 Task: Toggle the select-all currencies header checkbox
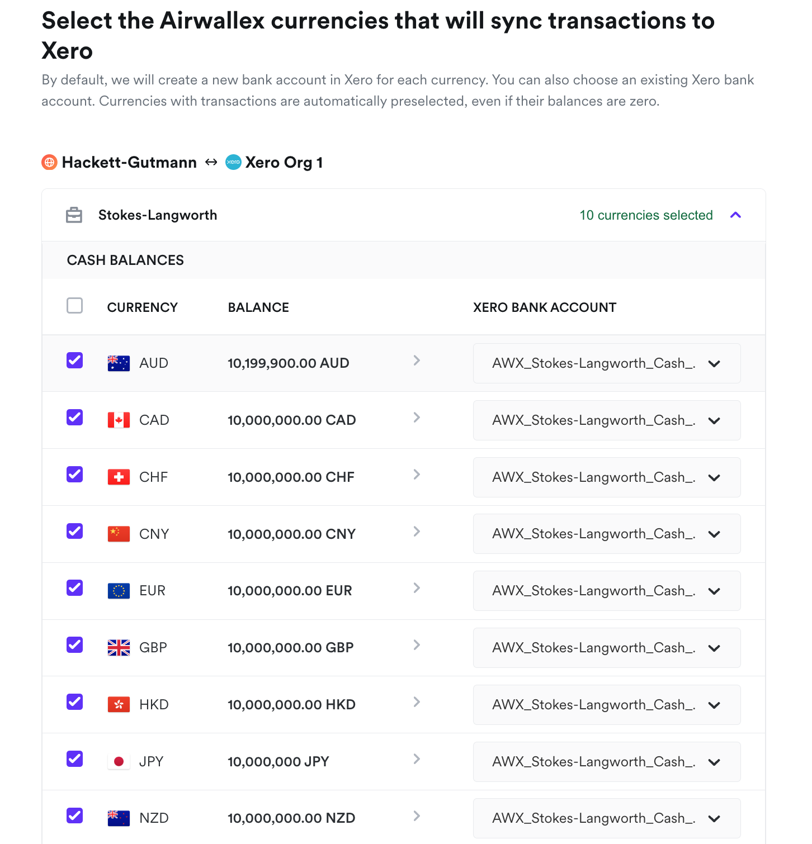(74, 306)
